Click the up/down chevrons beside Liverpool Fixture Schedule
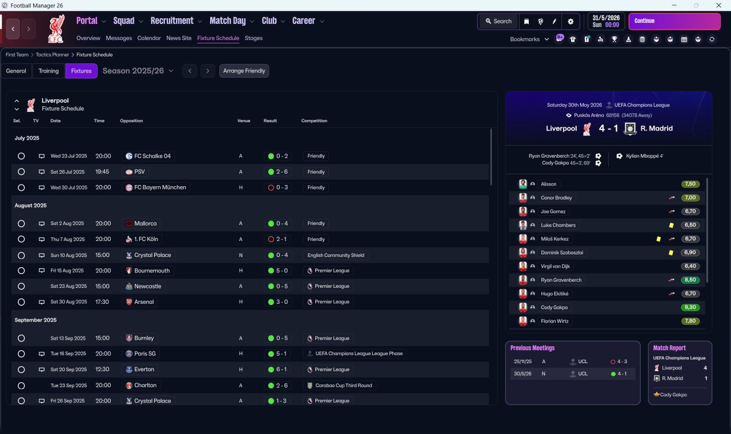The height and width of the screenshot is (434, 731). 17,105
